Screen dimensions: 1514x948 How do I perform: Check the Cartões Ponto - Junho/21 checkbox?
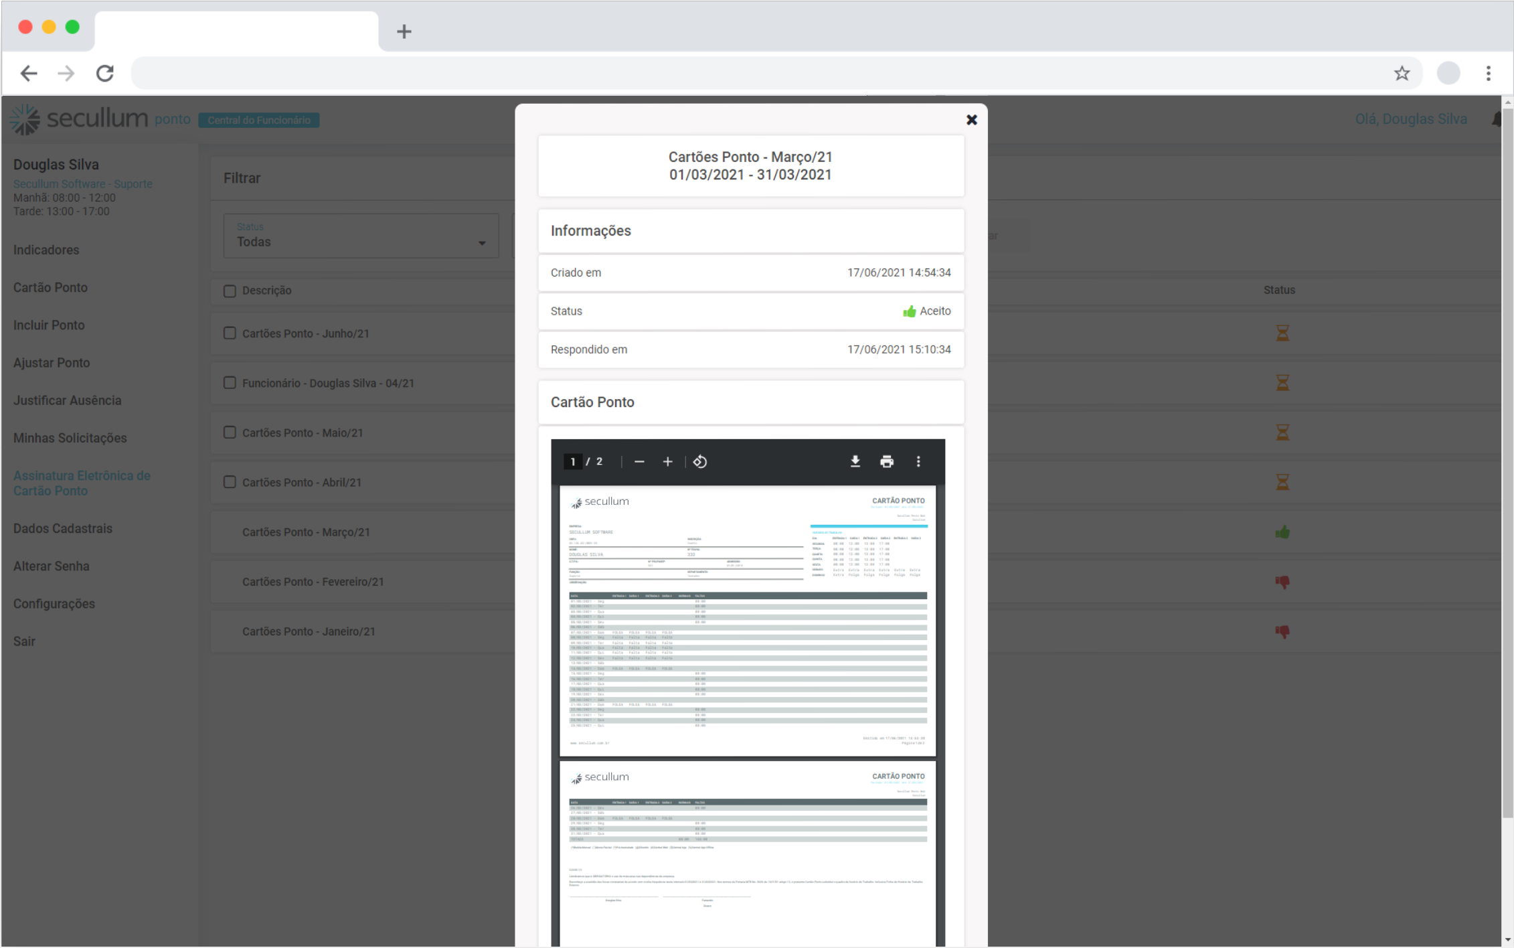coord(230,333)
